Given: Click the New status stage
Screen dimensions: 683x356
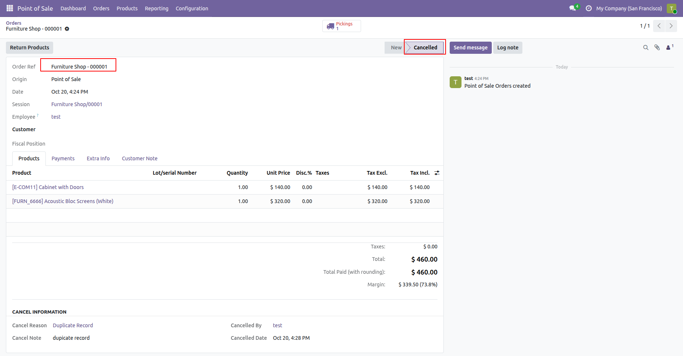Looking at the screenshot, I should click(395, 48).
